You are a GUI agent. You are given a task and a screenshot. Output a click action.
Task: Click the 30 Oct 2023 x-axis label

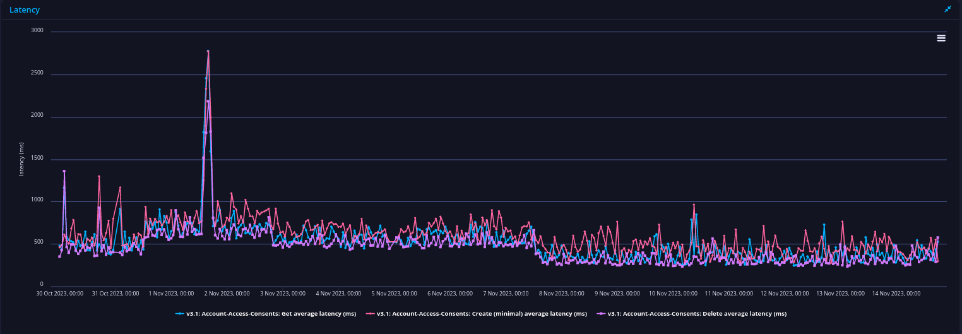coord(60,294)
